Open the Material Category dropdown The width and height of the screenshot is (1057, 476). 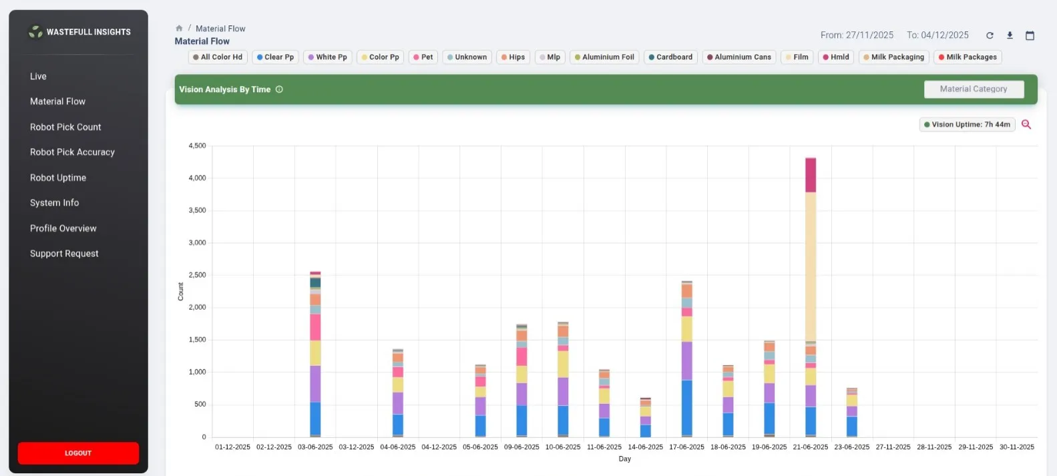pyautogui.click(x=973, y=89)
